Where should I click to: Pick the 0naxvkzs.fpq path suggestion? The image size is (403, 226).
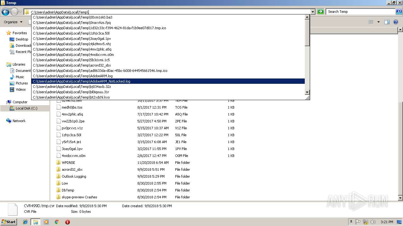click(168, 23)
